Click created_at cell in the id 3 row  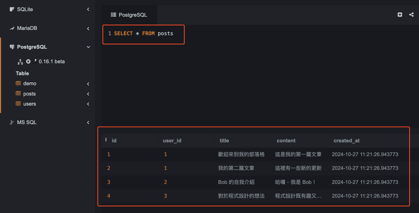(365, 182)
